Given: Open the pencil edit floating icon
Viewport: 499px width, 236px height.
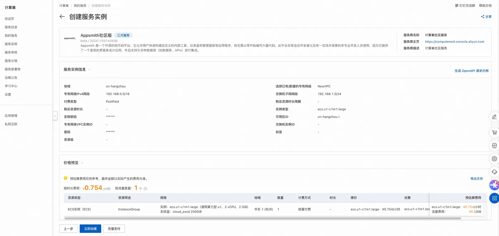Looking at the screenshot, I should point(494,117).
